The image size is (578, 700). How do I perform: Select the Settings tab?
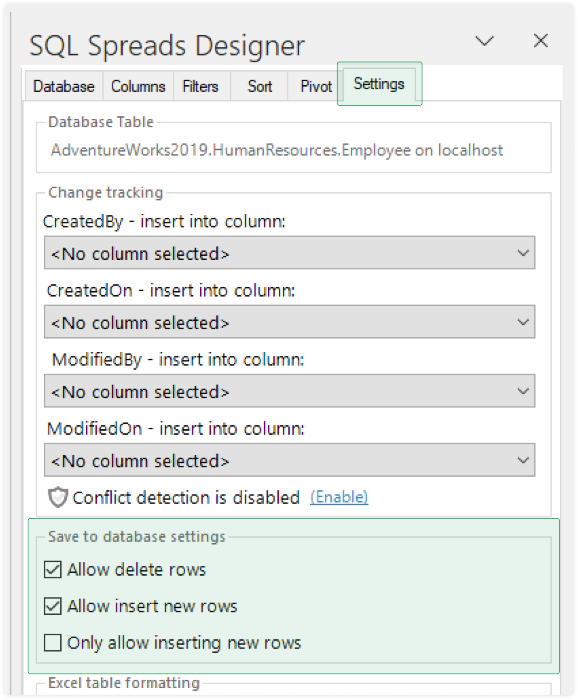tap(379, 84)
